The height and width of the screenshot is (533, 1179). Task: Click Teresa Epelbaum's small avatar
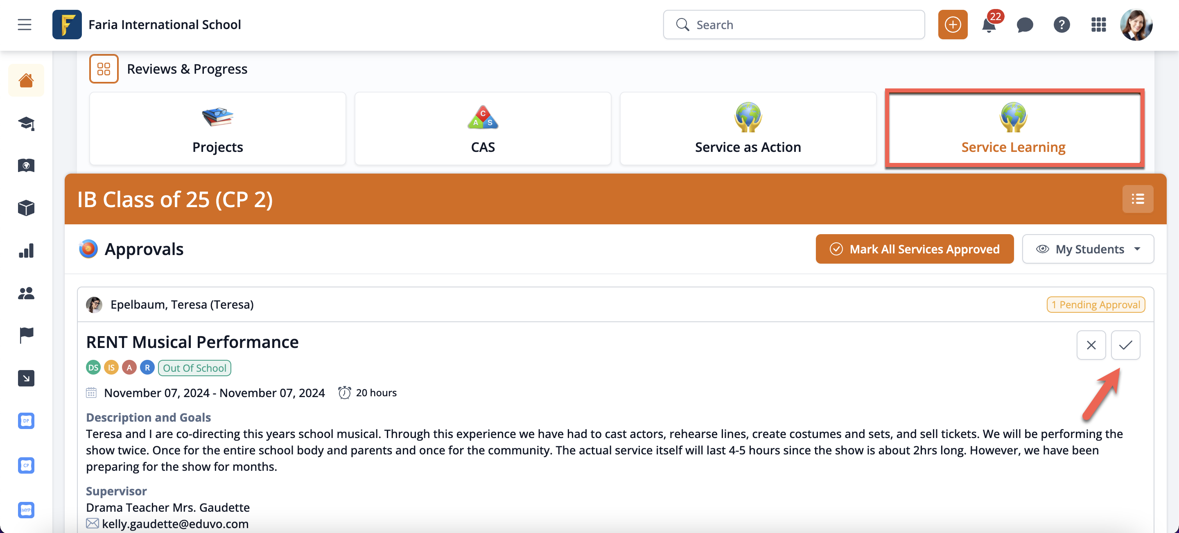(94, 305)
